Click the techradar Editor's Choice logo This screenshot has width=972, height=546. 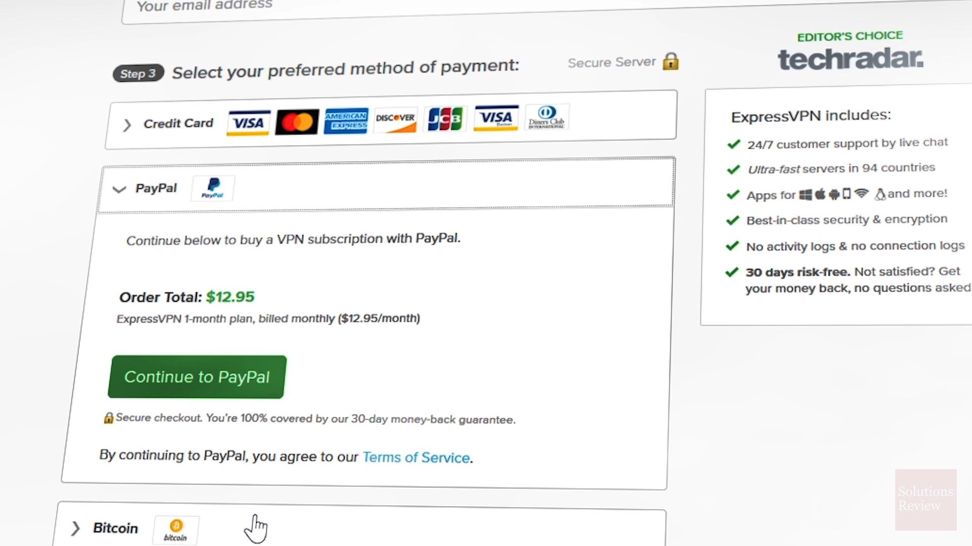click(x=850, y=52)
